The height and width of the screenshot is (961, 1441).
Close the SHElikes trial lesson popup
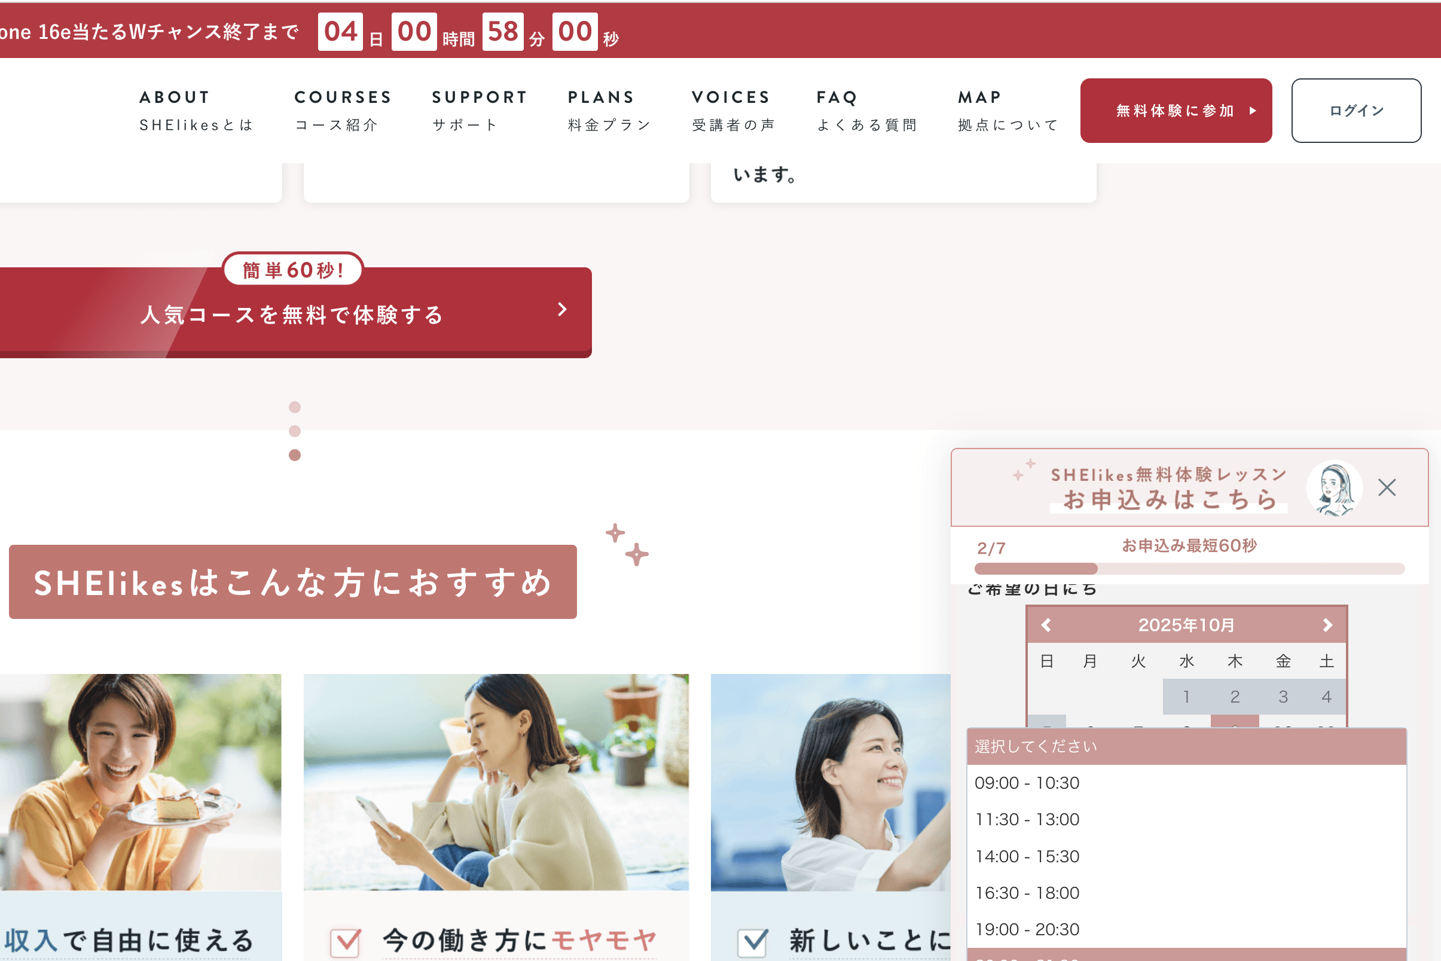point(1387,487)
